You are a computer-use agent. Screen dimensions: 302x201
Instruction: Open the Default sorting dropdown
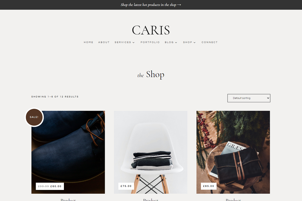[x=249, y=98]
